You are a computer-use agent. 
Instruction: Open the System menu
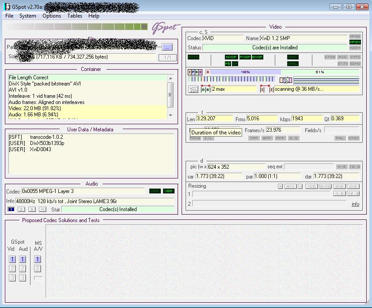(27, 16)
